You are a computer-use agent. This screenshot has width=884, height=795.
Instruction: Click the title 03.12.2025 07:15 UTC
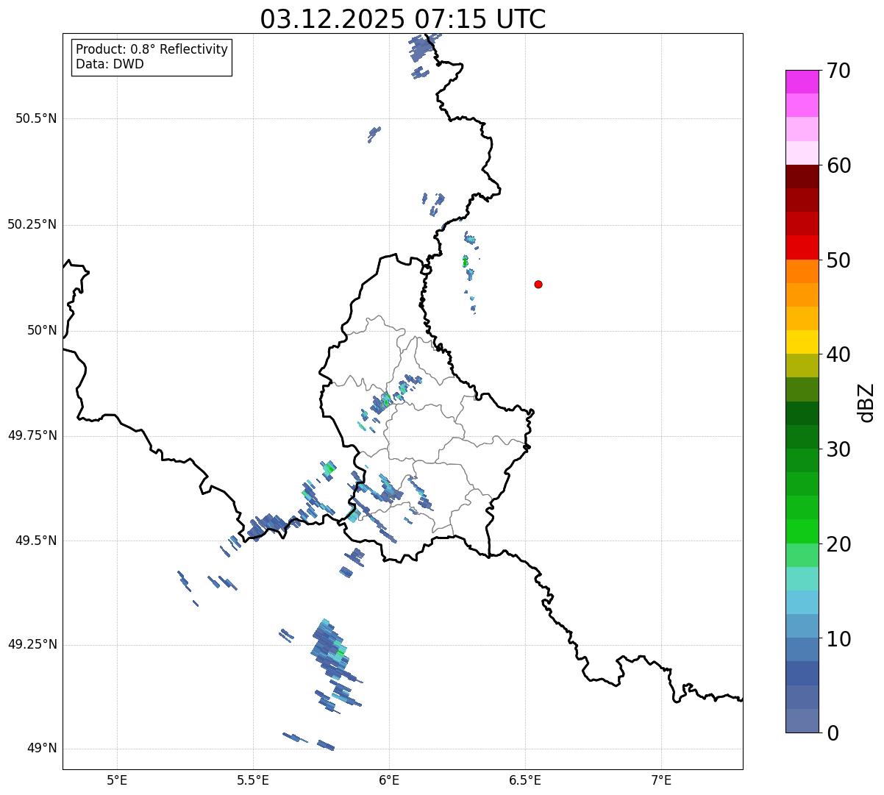click(403, 19)
